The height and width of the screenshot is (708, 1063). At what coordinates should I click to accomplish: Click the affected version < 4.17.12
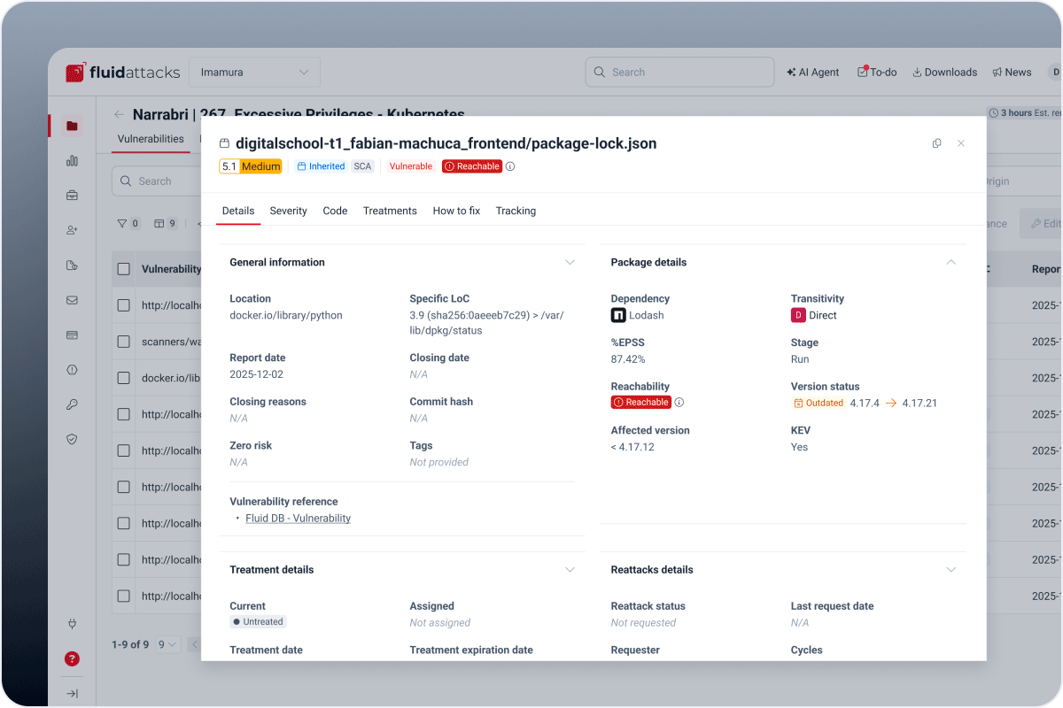click(x=632, y=447)
